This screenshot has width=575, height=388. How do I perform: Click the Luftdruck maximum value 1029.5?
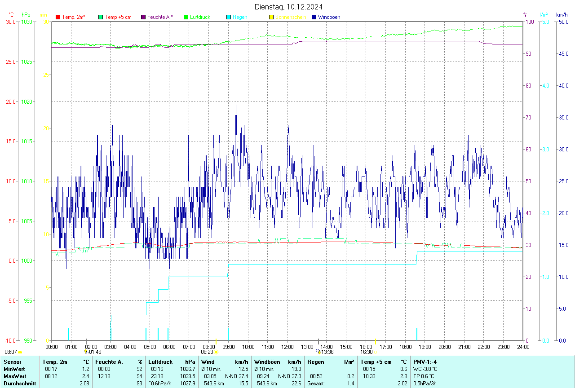tap(188, 376)
